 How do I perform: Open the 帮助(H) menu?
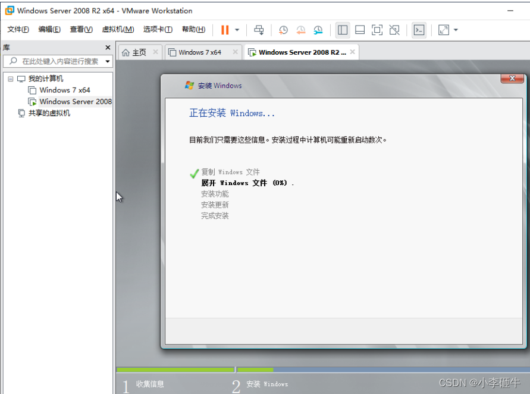point(193,29)
